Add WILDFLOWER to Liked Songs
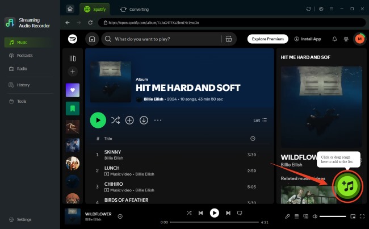Screen dimensions: 369x229 120,216
